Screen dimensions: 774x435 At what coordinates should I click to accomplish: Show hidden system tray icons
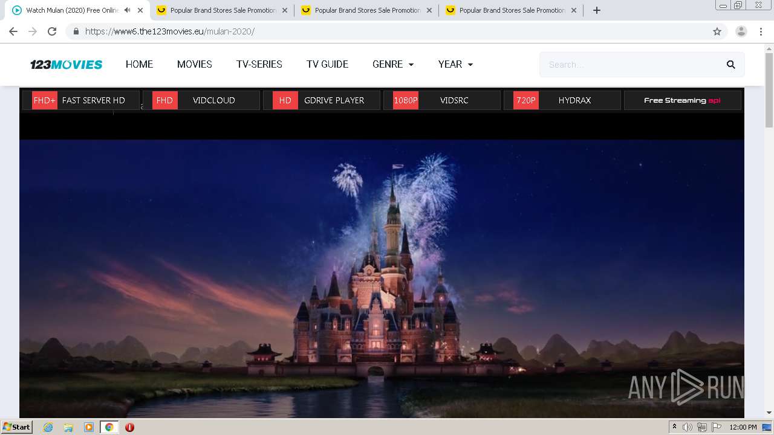[x=674, y=427]
